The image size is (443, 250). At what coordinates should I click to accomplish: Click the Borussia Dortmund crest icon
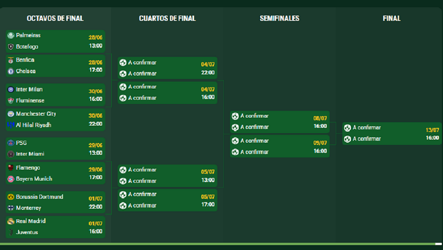point(11,197)
